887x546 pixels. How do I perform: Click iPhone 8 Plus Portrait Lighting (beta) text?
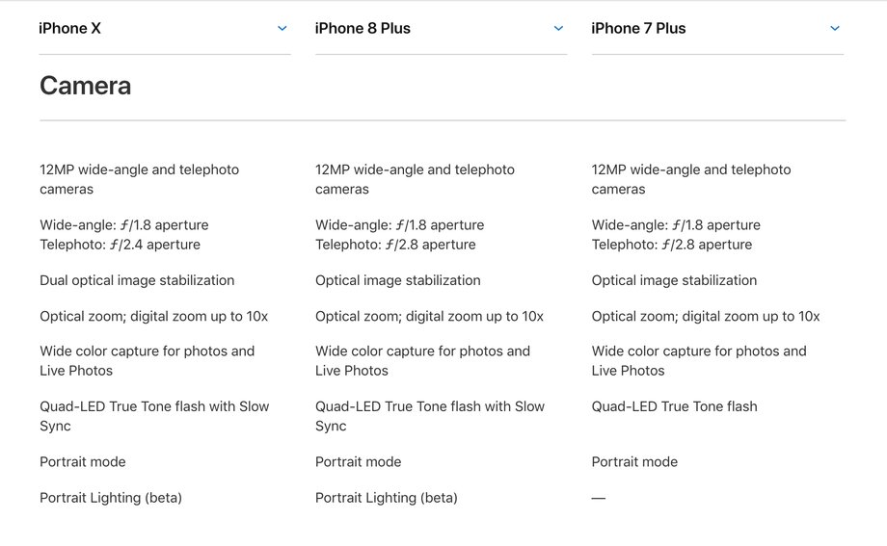click(387, 498)
